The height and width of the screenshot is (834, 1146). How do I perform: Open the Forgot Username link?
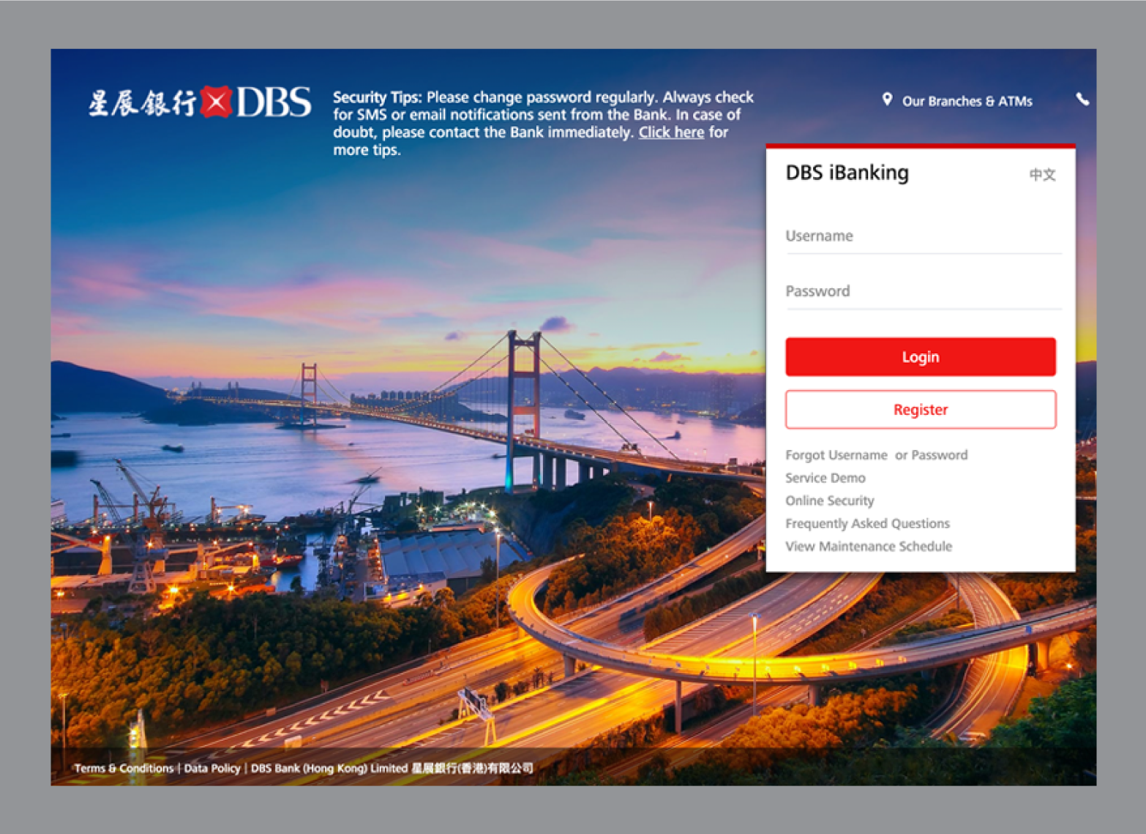click(836, 455)
